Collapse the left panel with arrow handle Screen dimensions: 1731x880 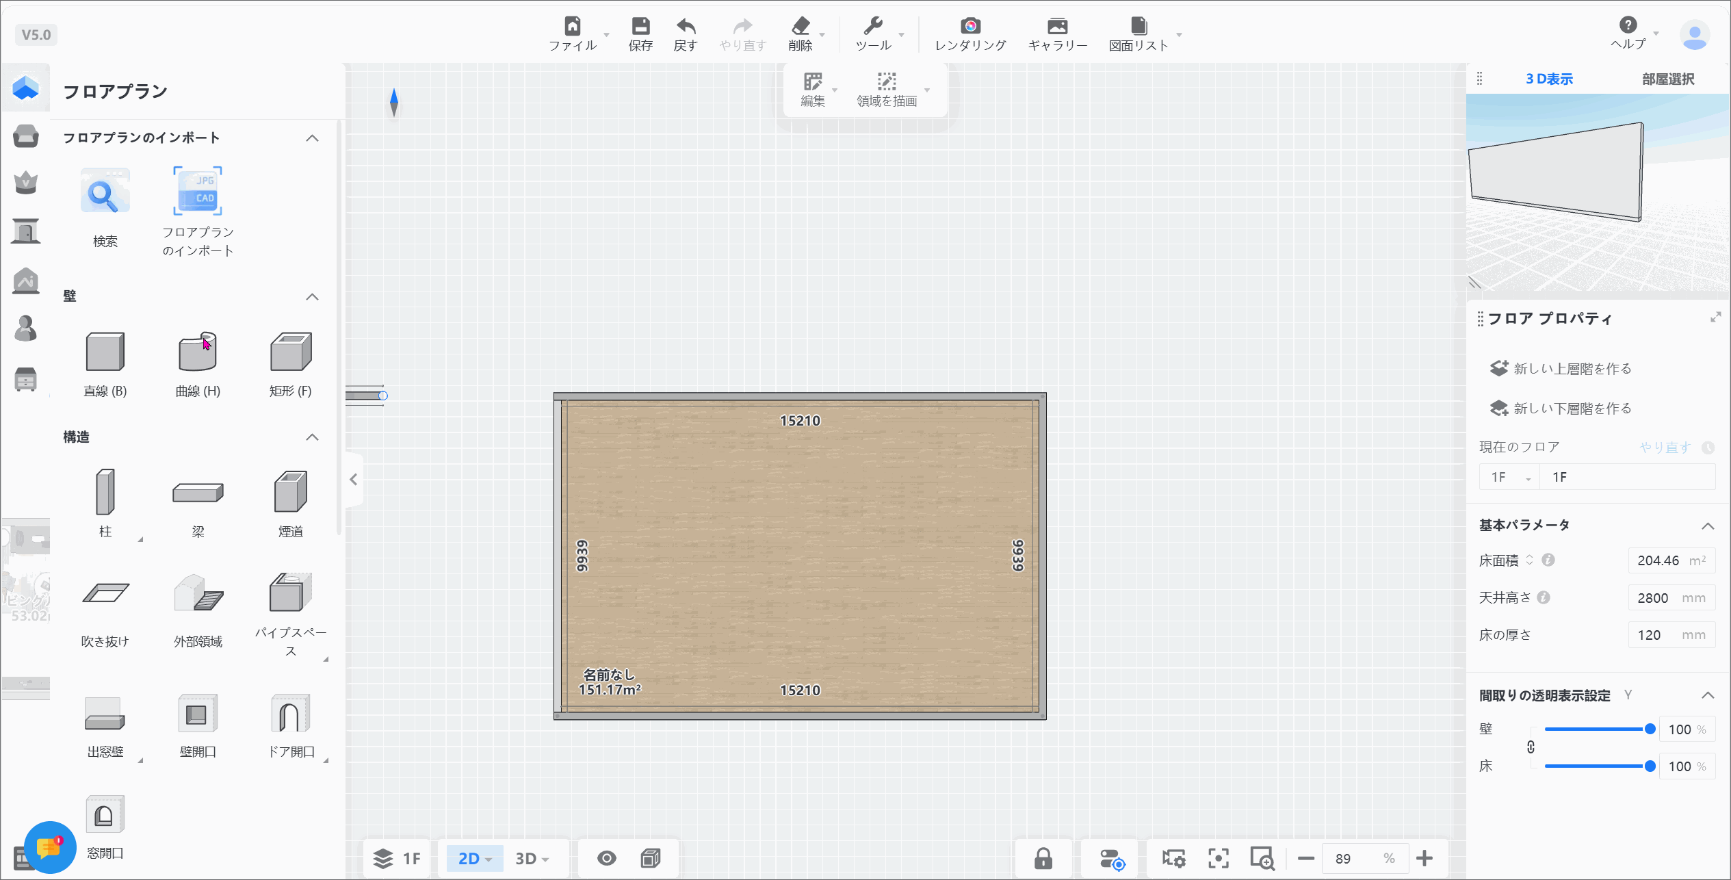pos(354,480)
